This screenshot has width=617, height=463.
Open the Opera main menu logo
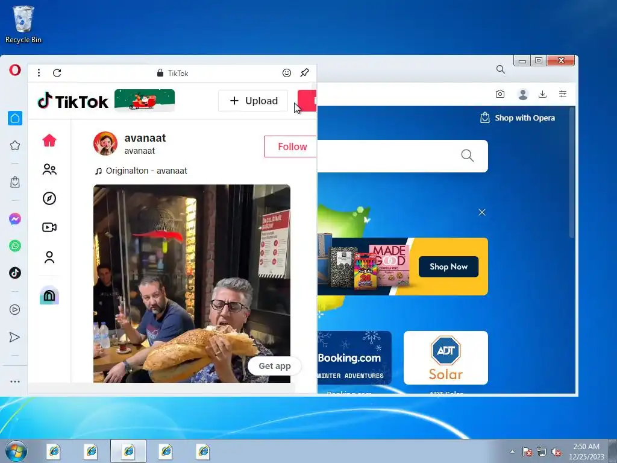[x=15, y=70]
